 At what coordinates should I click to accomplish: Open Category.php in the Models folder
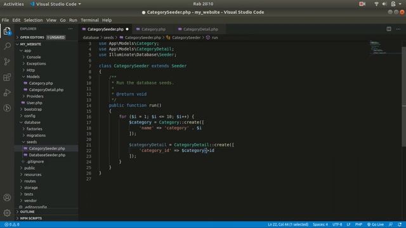41,83
